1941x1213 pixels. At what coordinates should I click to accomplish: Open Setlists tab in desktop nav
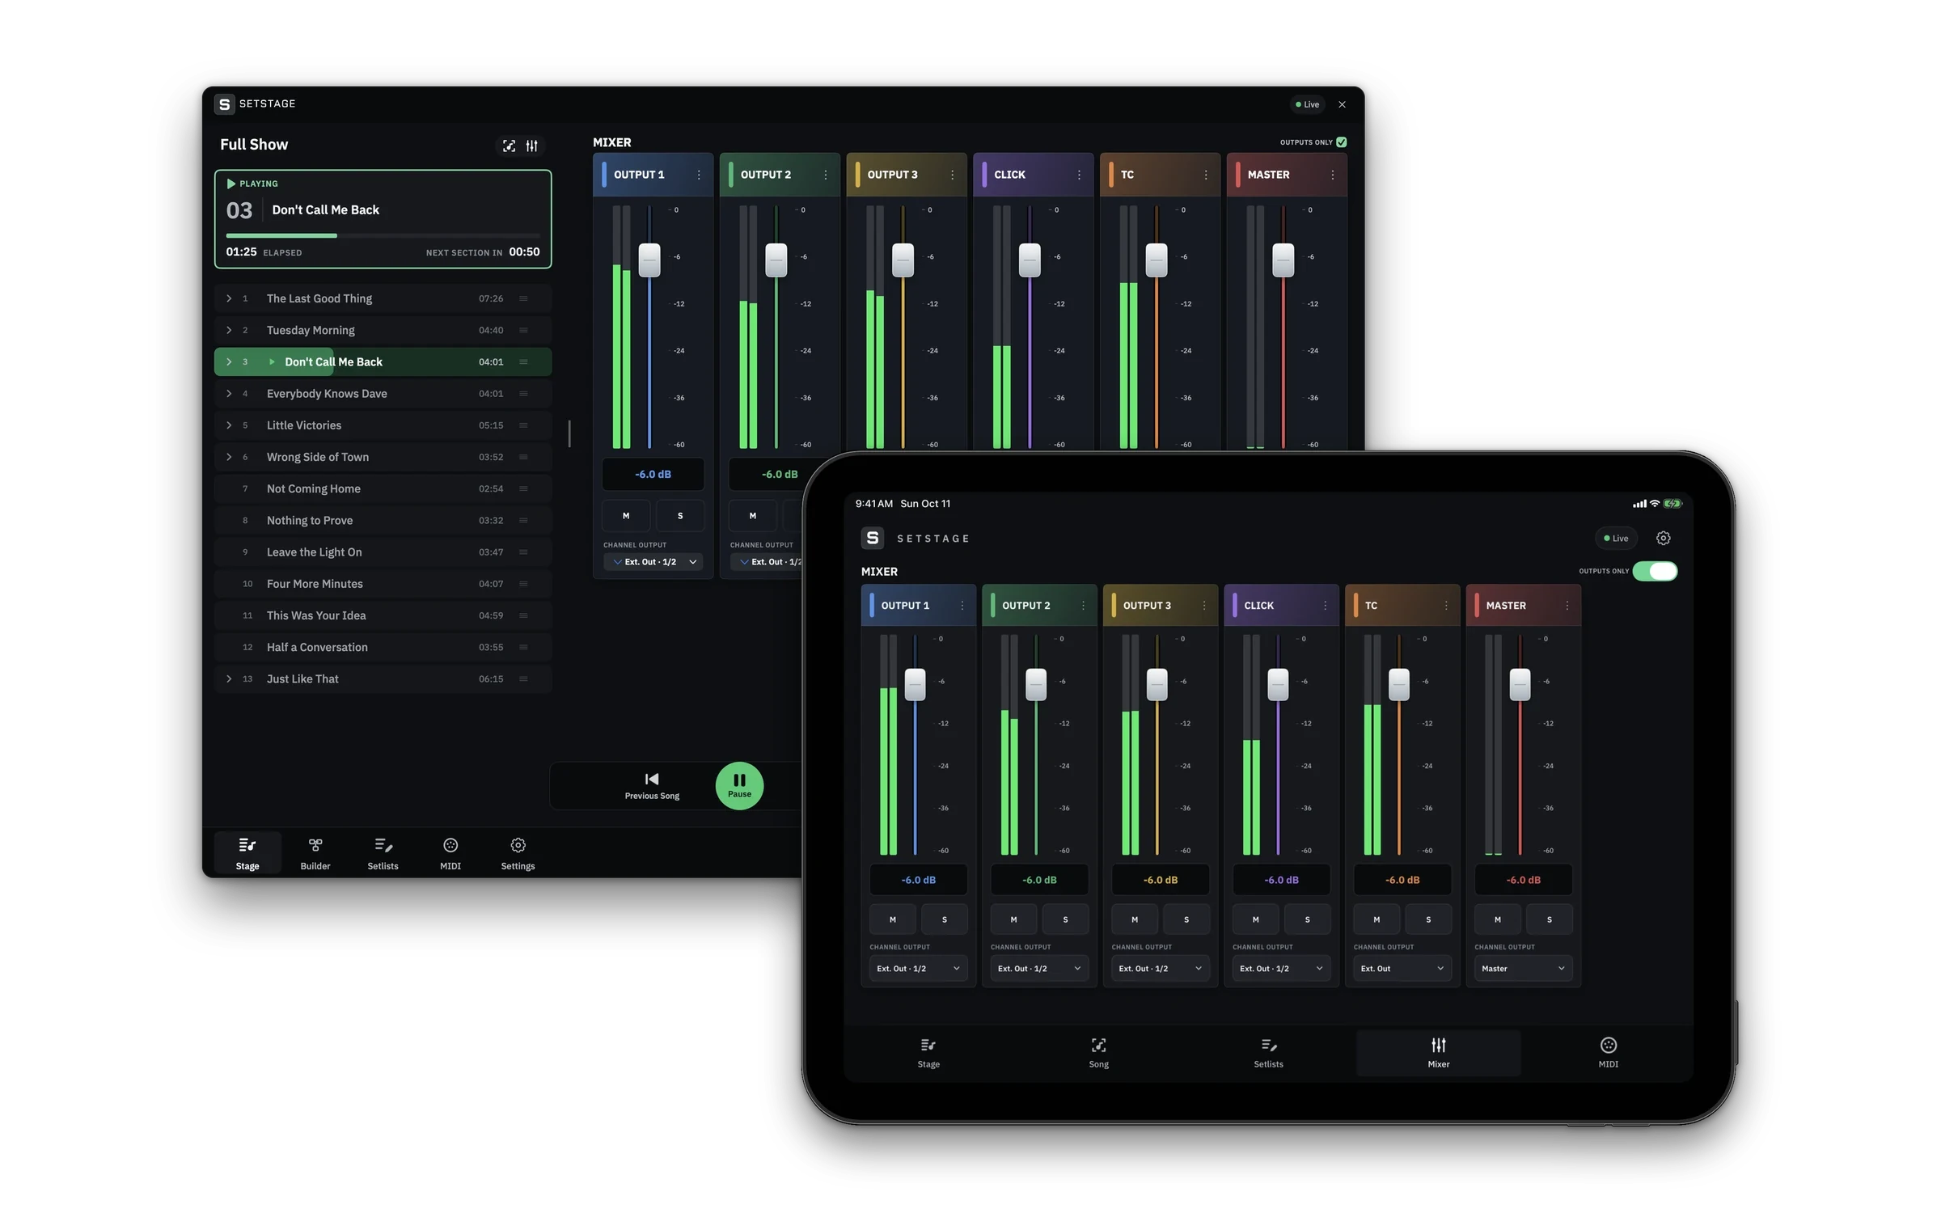(383, 853)
